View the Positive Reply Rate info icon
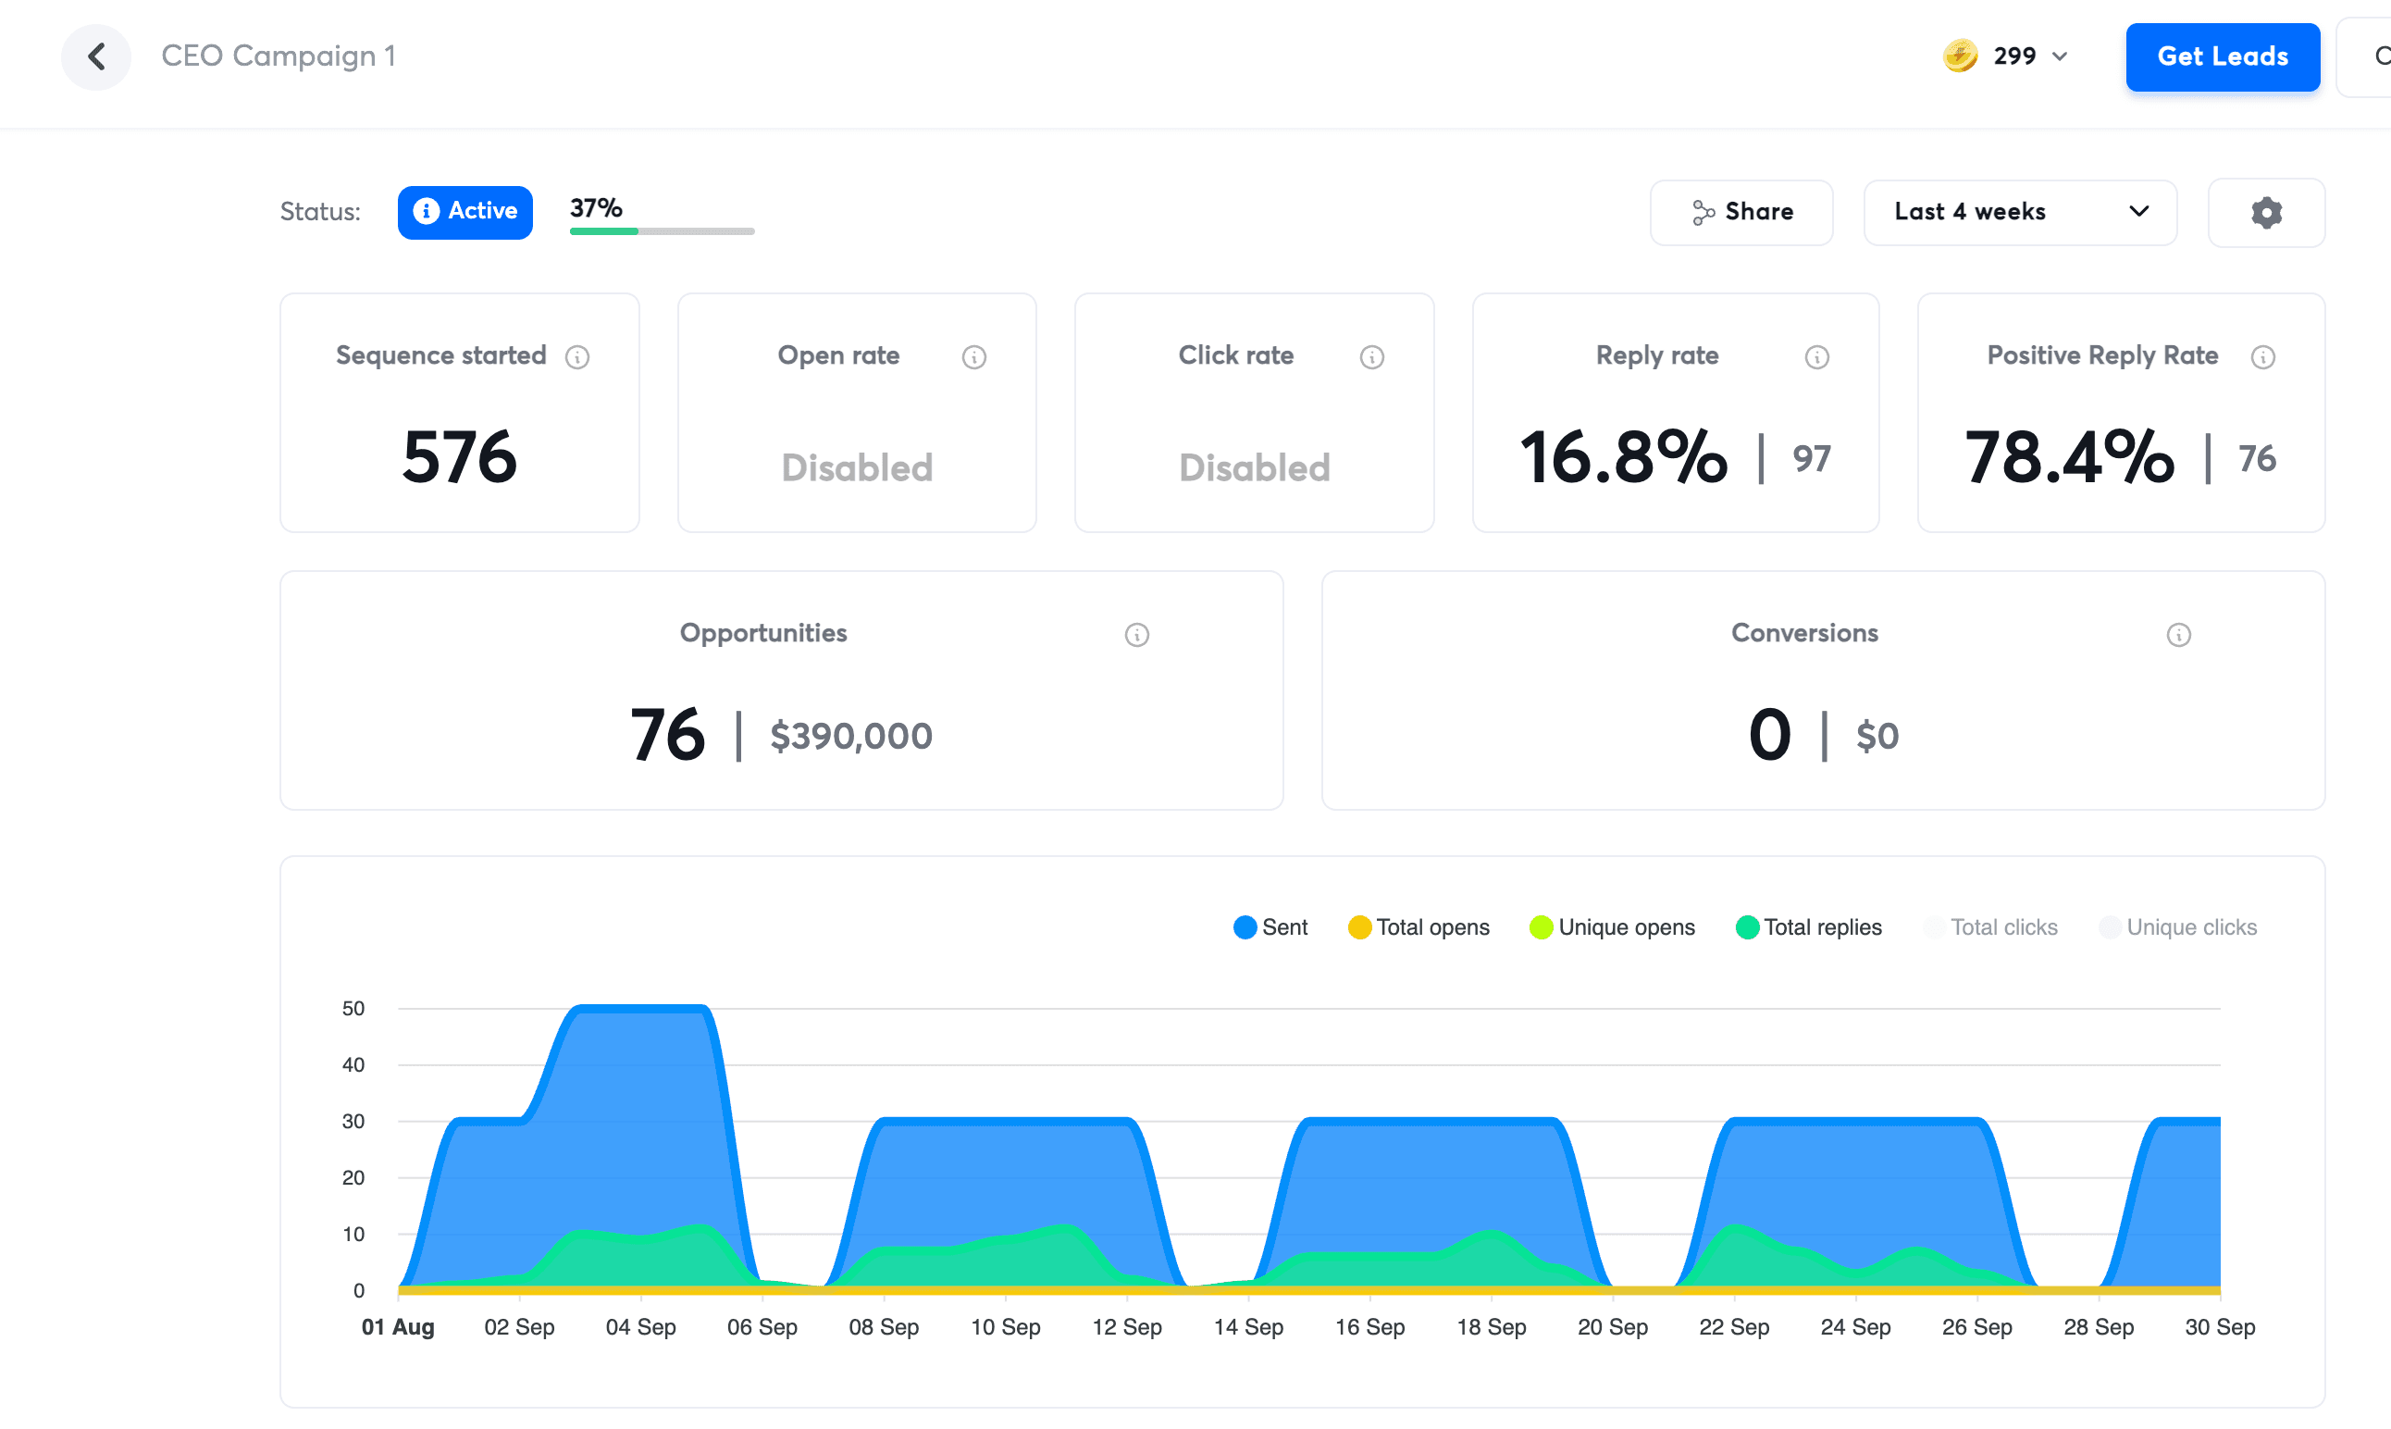 click(2264, 356)
